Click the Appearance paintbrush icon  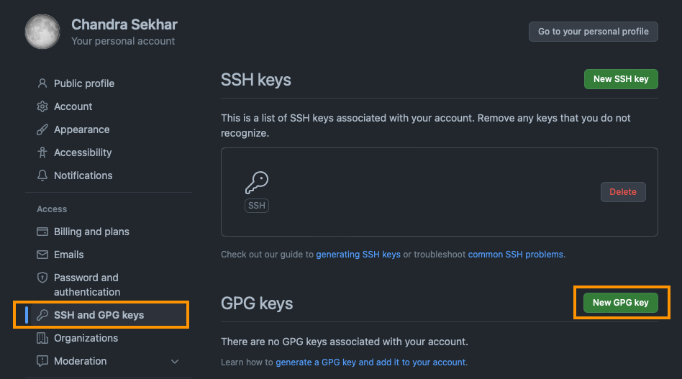[x=42, y=129]
